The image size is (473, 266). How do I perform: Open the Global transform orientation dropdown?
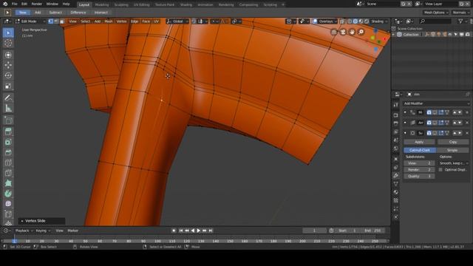pos(177,21)
